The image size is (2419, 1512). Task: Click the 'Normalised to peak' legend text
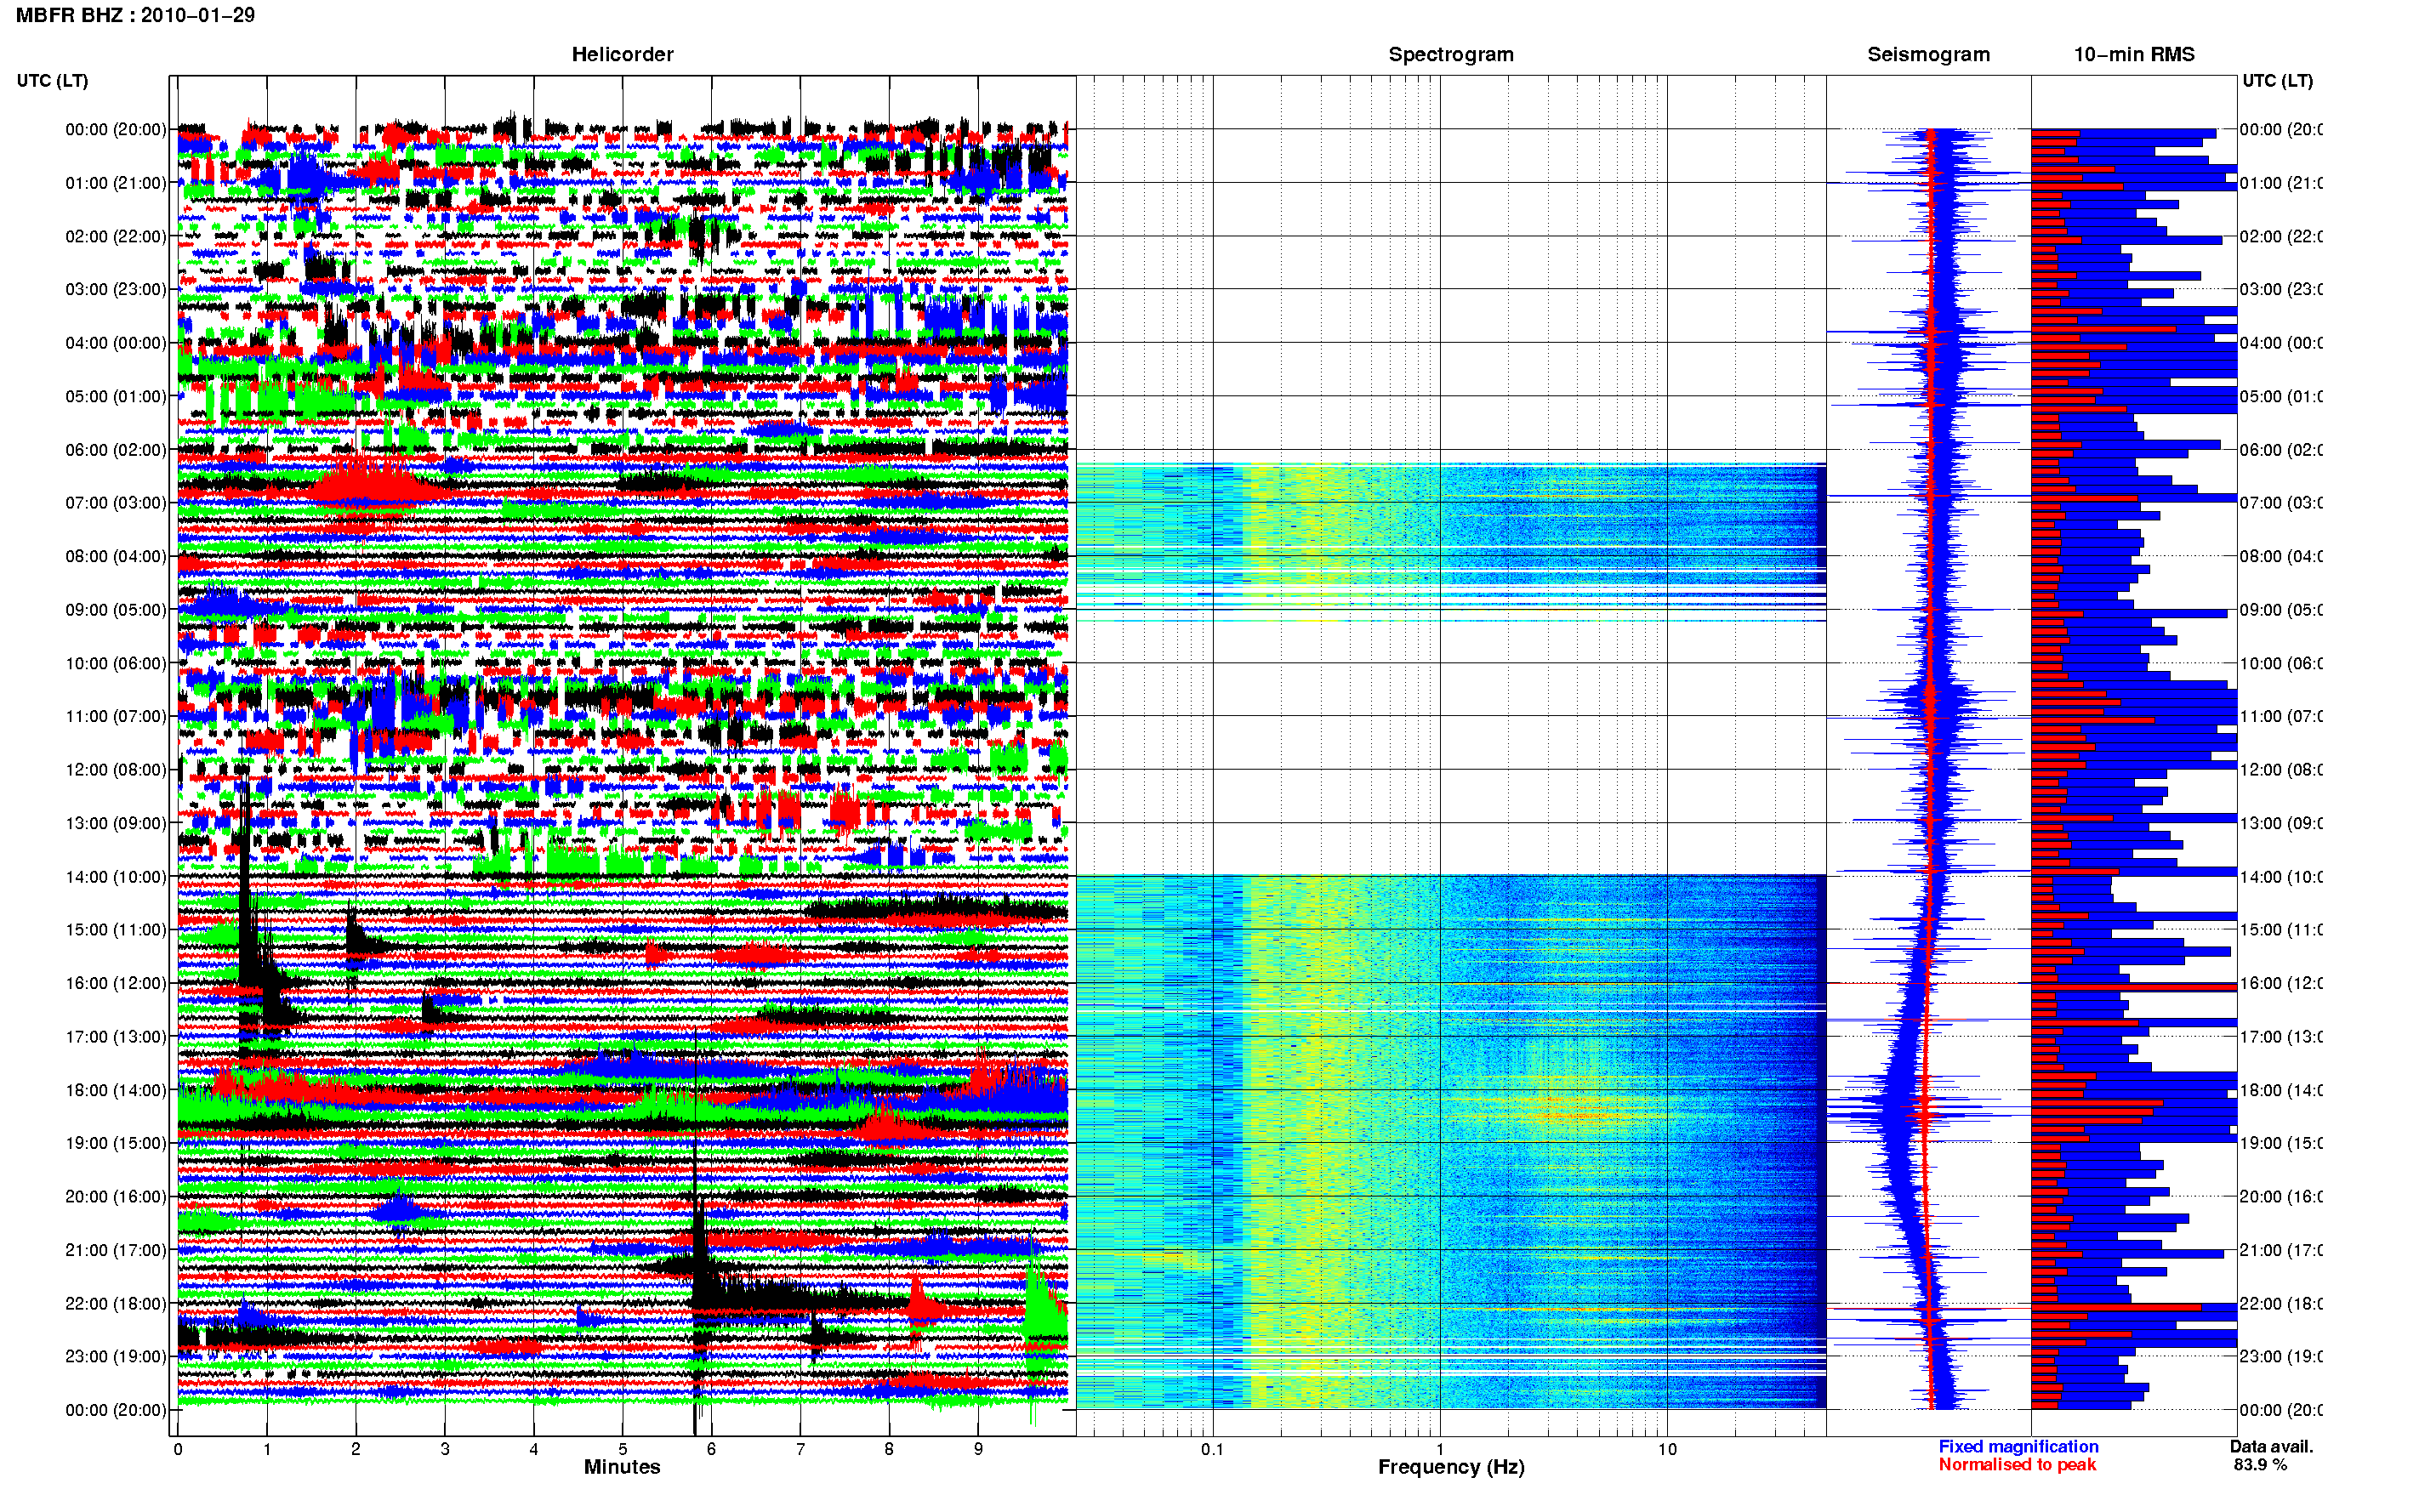tap(2017, 1464)
